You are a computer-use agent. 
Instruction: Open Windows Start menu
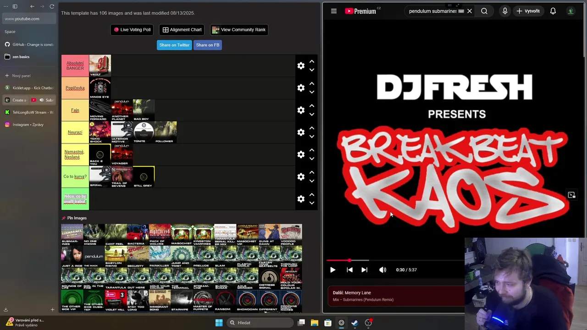point(219,323)
